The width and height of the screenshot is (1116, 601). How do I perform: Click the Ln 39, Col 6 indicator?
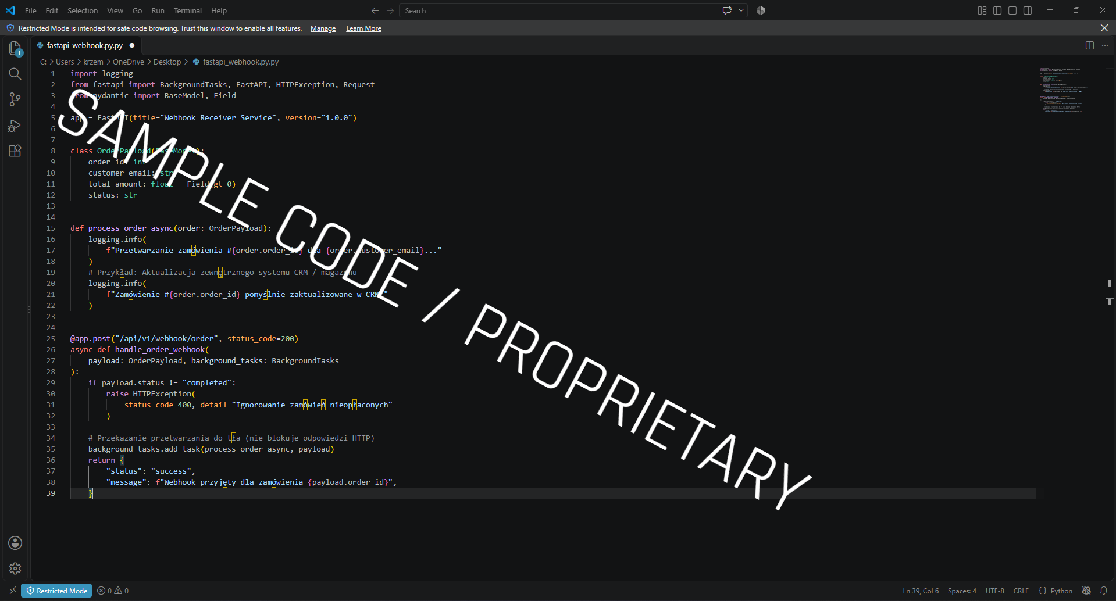pyautogui.click(x=921, y=591)
